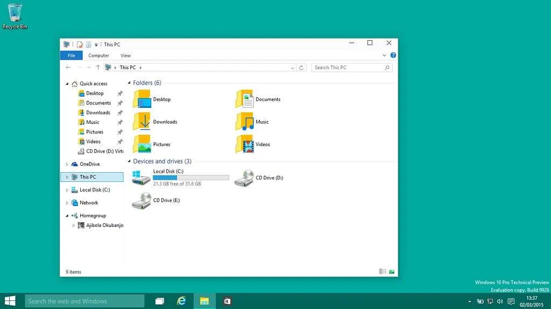Open the View ribbon tab
Viewport: 551px width, 309px height.
(125, 55)
